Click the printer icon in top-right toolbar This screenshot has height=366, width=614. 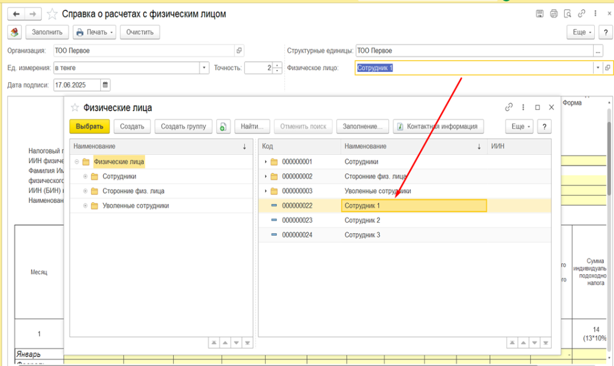[x=553, y=14]
